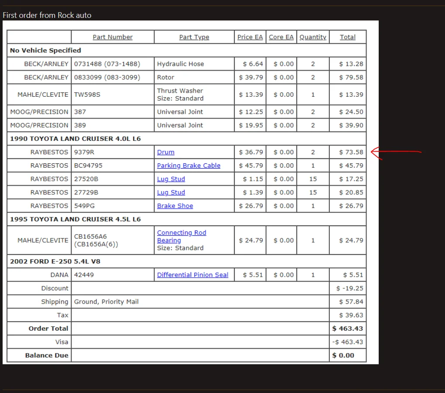Open the Lug Stud link for 27520B
The height and width of the screenshot is (393, 445).
coord(171,179)
